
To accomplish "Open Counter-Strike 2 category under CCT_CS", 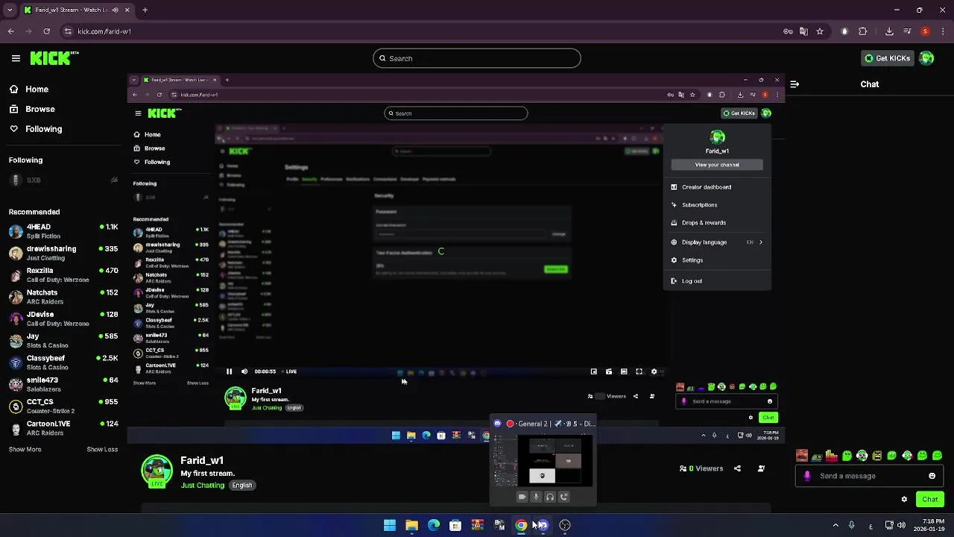I will pyautogui.click(x=51, y=412).
